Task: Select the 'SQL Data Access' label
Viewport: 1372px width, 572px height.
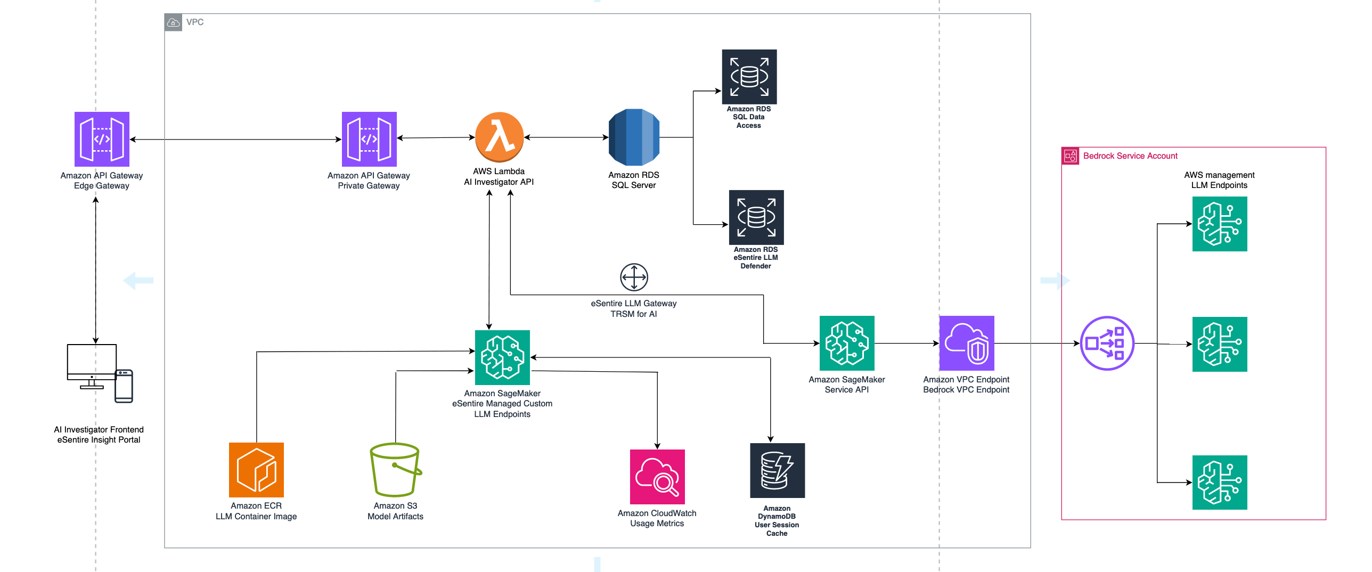Action: click(x=749, y=121)
